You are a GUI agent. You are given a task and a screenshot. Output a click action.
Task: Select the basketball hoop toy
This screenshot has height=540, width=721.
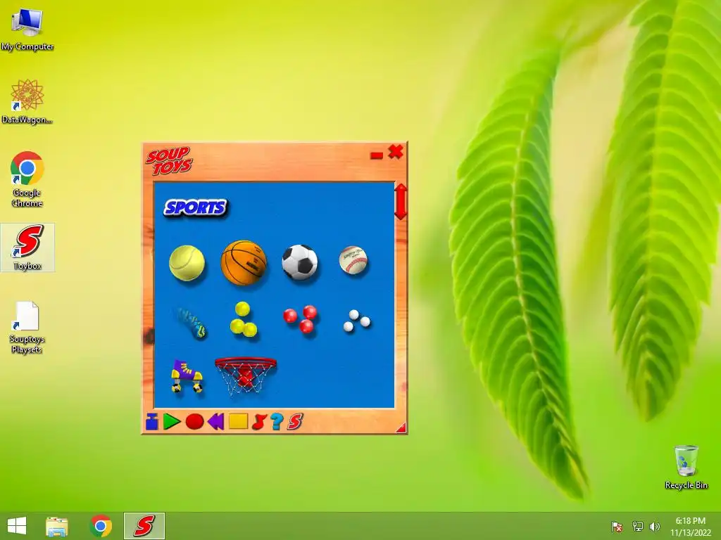pyautogui.click(x=246, y=375)
